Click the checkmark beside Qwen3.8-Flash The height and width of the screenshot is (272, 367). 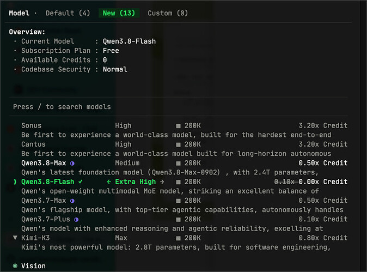[80, 182]
